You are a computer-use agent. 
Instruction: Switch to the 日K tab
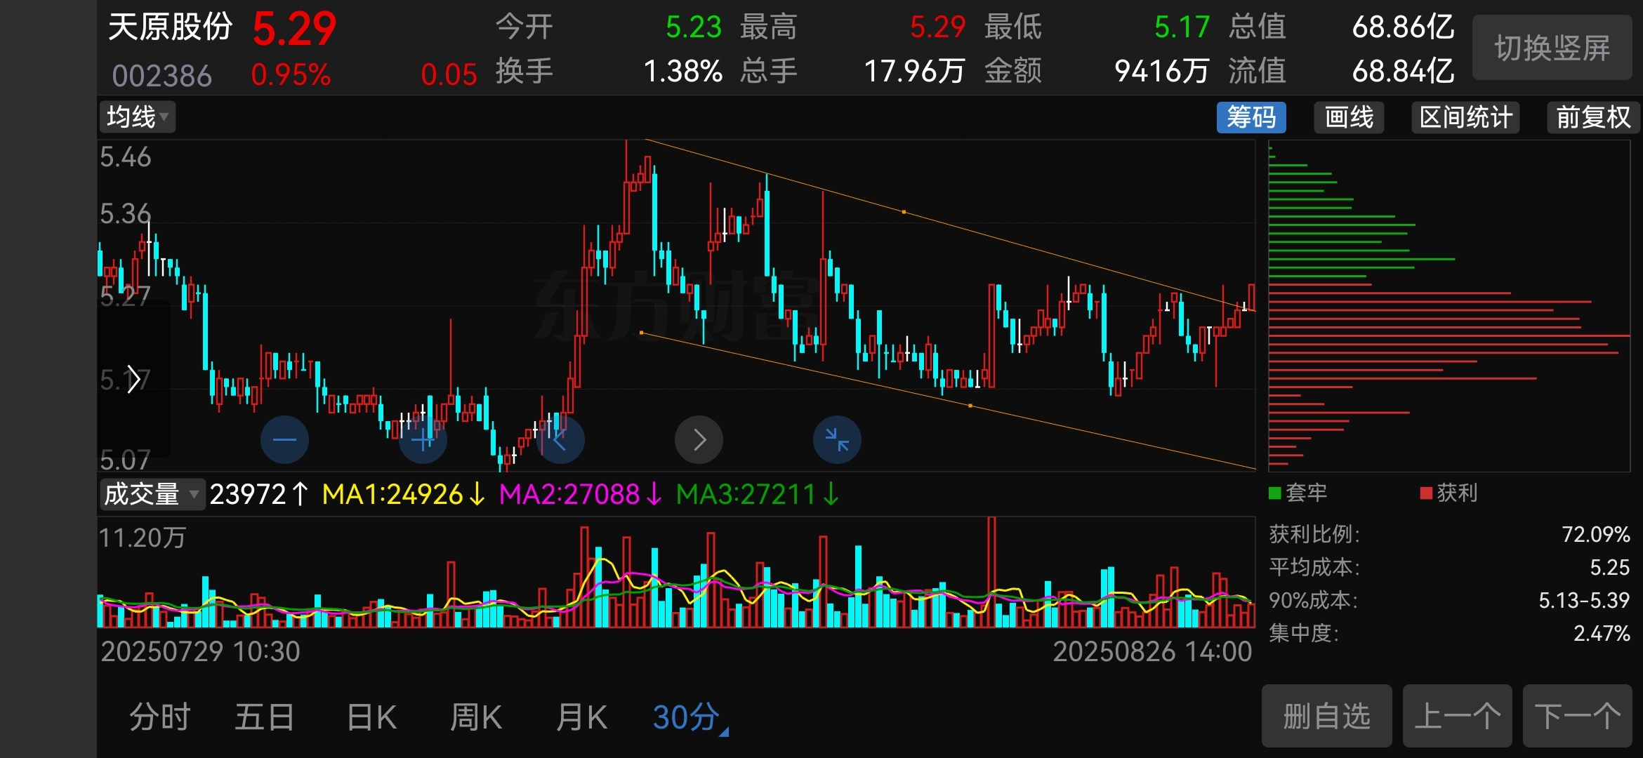click(371, 717)
